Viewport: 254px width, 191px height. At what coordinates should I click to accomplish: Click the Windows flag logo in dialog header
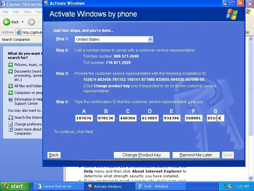[232, 14]
